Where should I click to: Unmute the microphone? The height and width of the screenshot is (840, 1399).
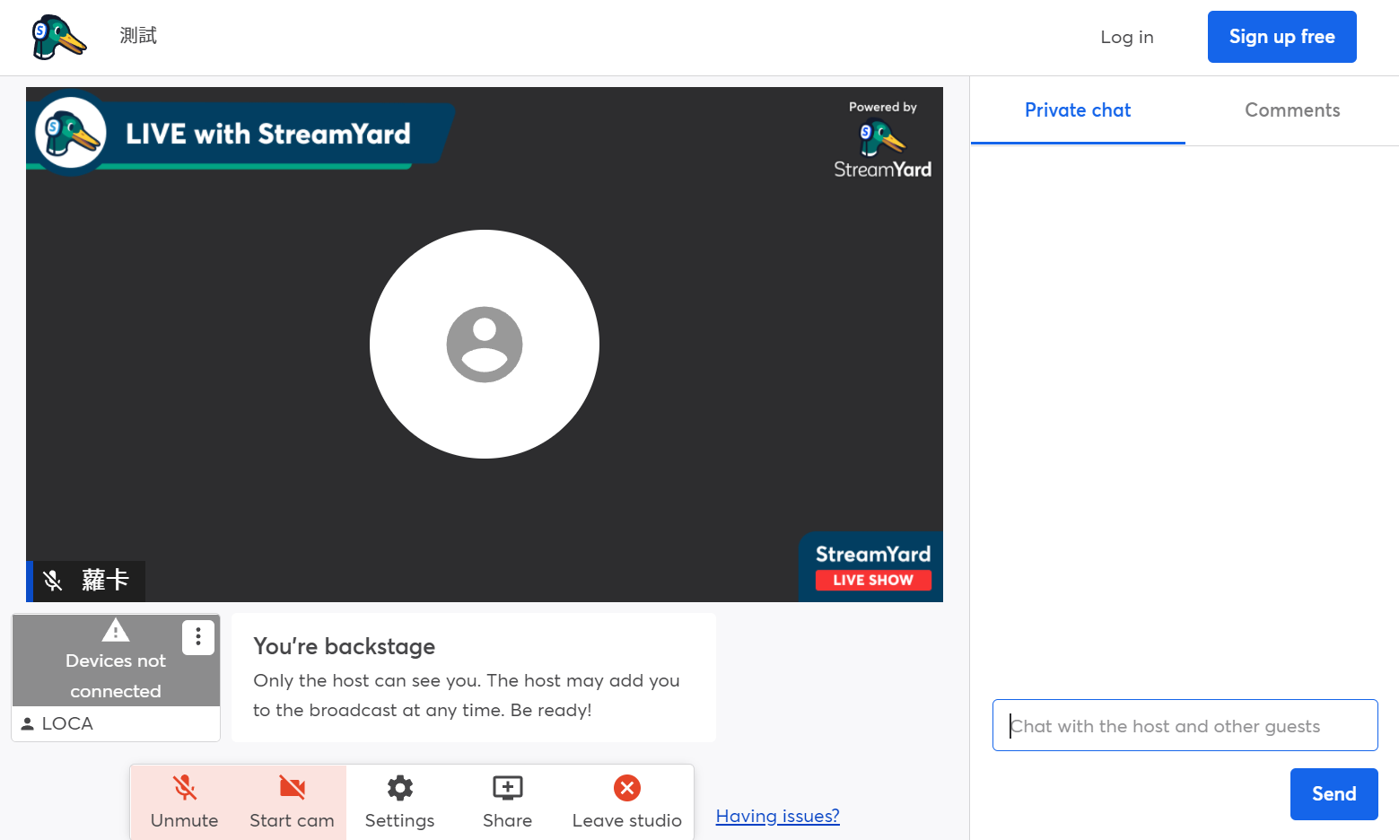185,802
